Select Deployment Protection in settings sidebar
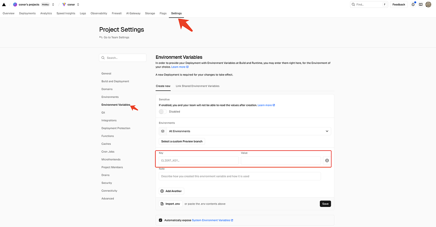Screen dimensions: 436x227 click(116, 128)
